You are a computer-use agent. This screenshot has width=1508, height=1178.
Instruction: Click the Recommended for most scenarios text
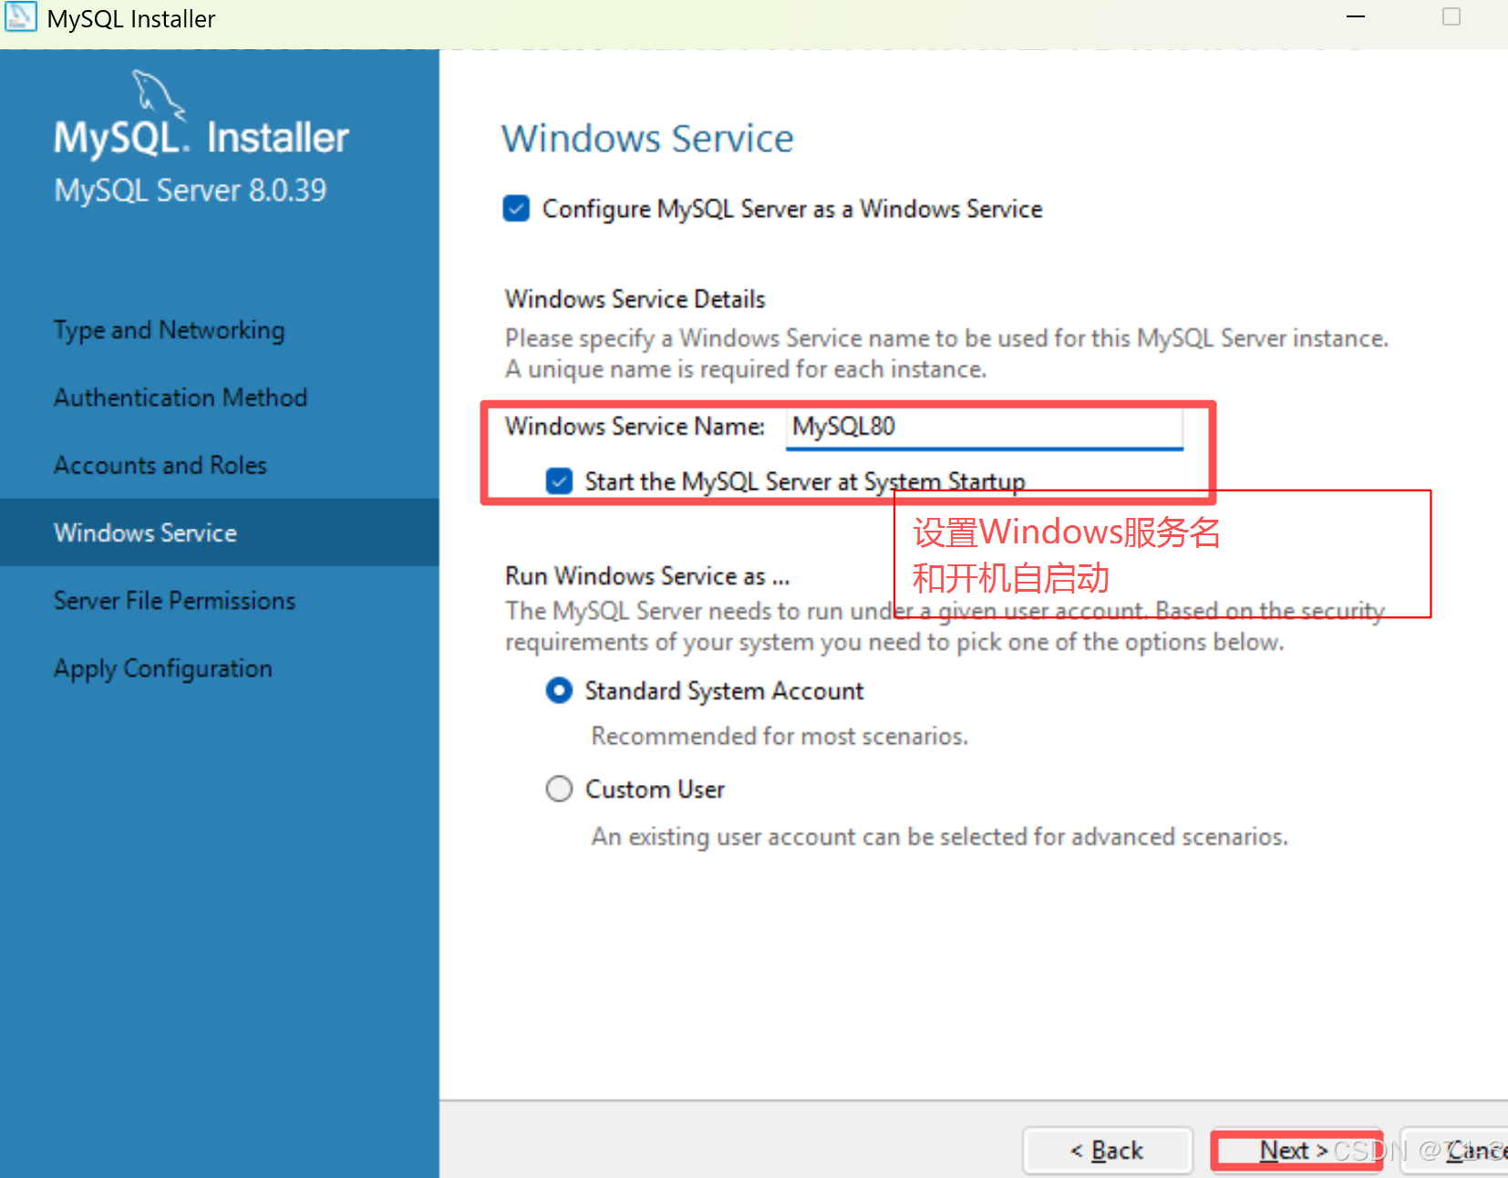click(780, 736)
